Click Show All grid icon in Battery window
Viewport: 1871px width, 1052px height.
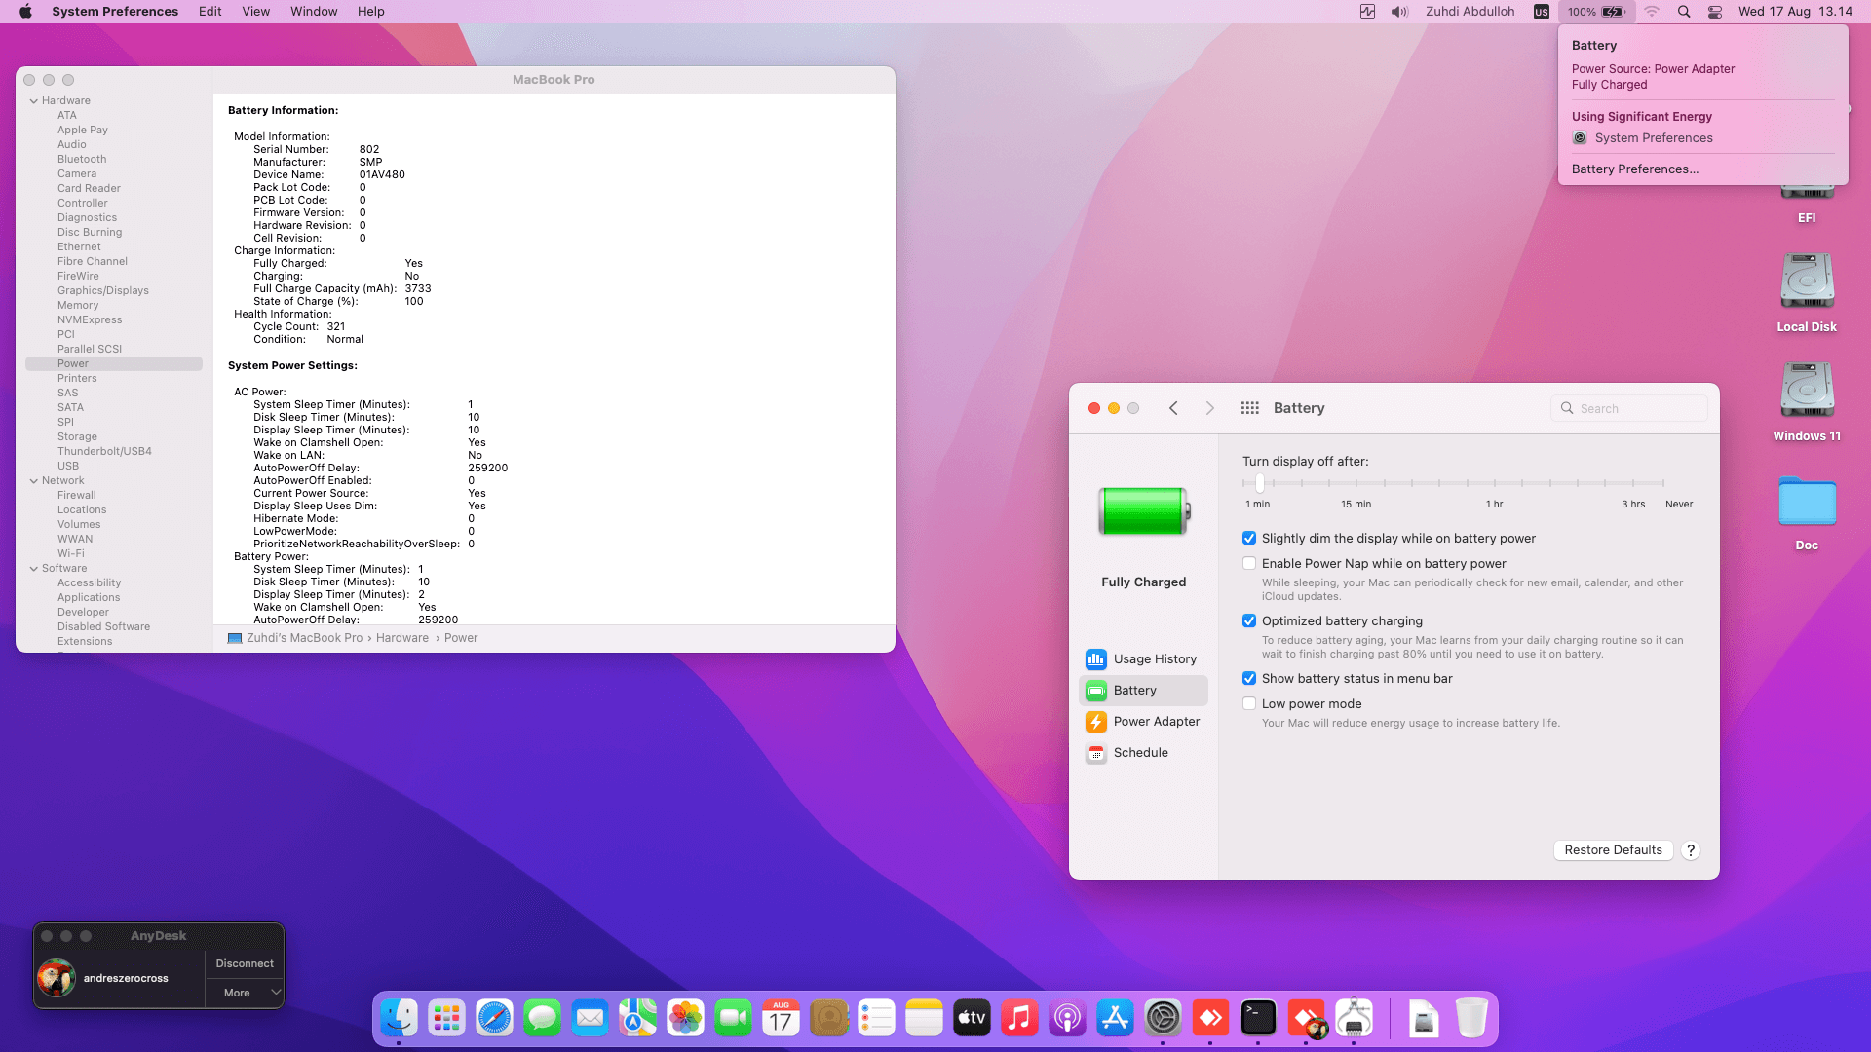pos(1250,408)
